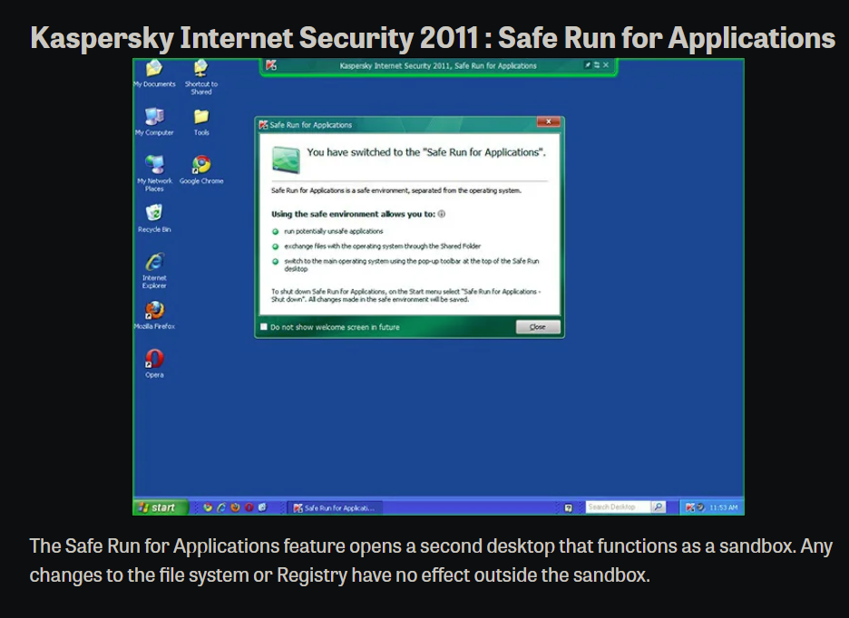Click the Close button in the dialog
The image size is (849, 618).
pyautogui.click(x=538, y=327)
